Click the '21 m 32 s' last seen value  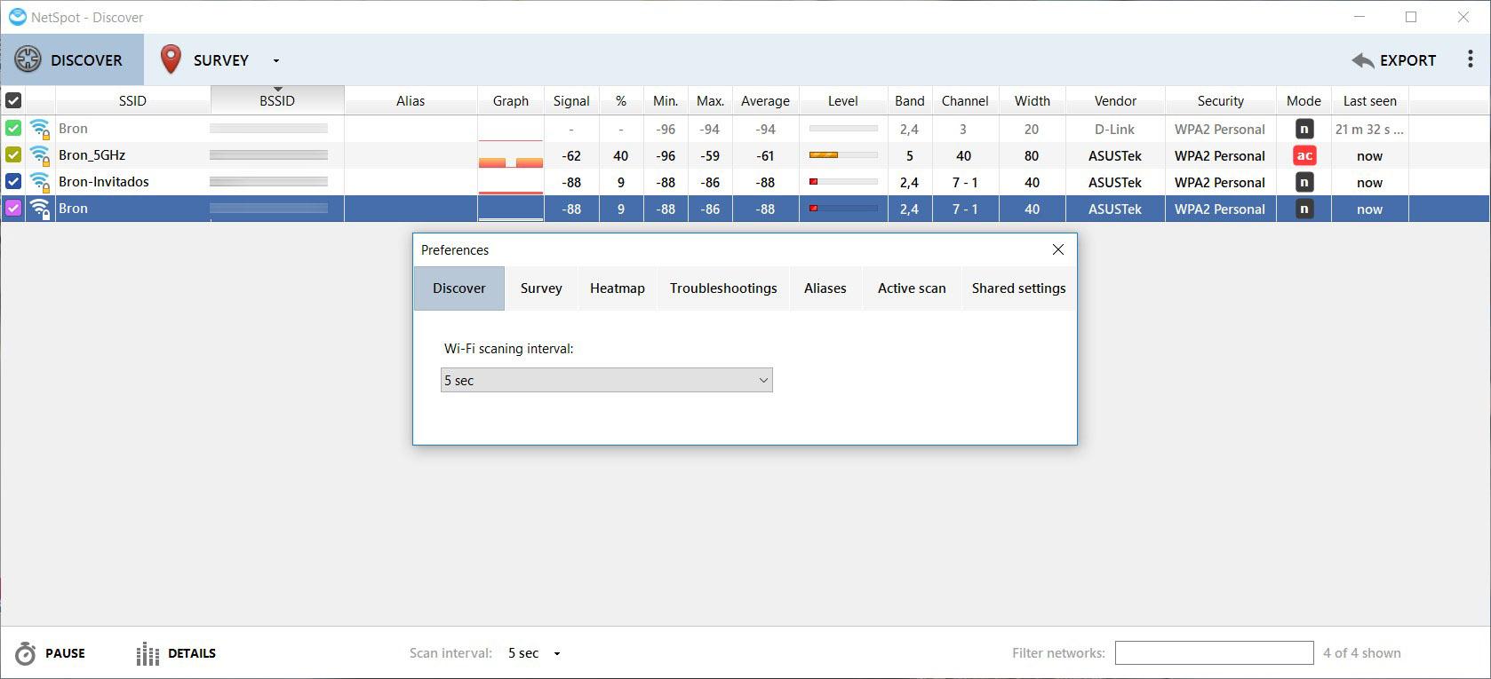point(1368,130)
